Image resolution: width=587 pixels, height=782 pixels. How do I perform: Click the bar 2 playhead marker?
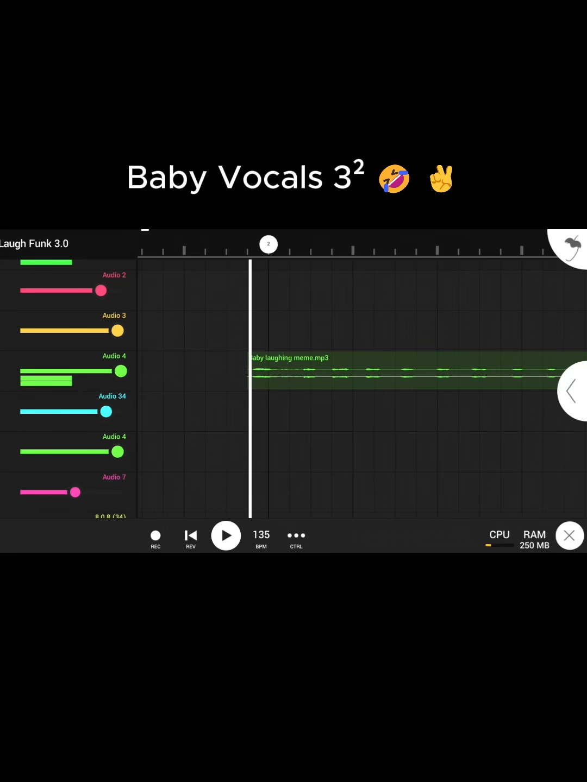coord(268,244)
